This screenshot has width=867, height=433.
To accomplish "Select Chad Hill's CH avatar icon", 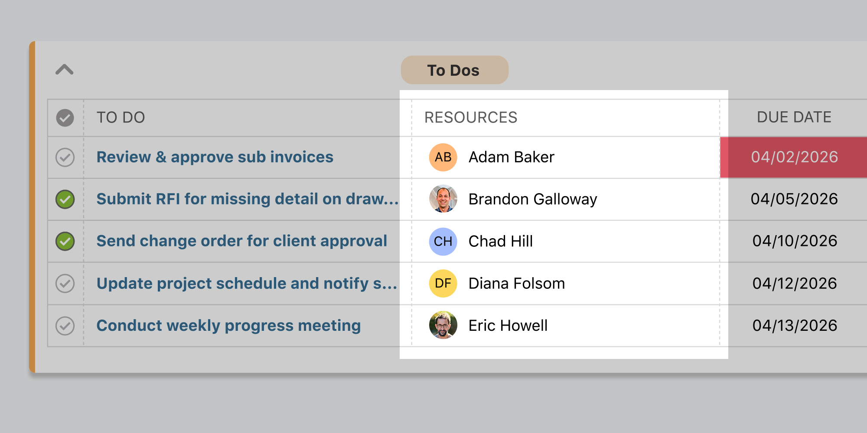I will tap(442, 241).
